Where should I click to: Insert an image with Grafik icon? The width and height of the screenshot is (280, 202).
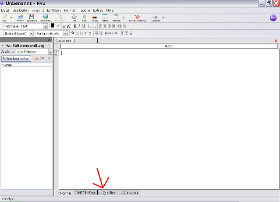pos(95,17)
